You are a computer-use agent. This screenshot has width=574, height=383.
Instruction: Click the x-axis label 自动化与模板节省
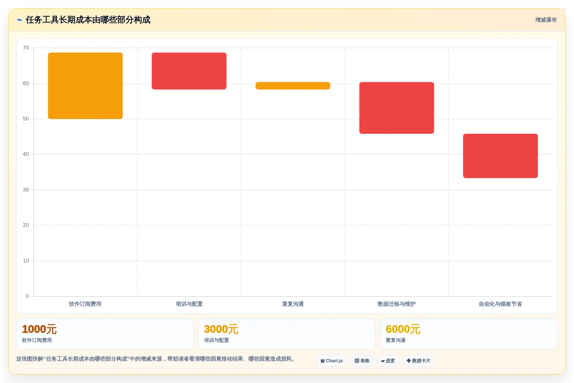tap(500, 304)
